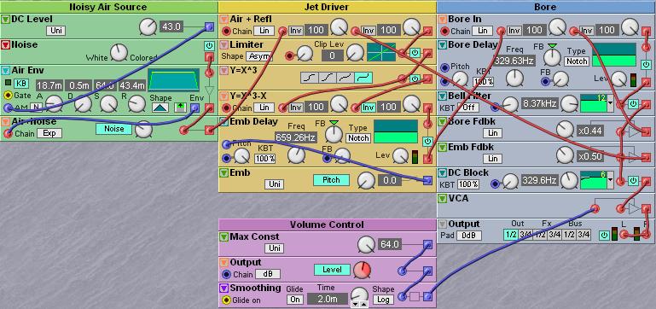Screen dimensions: 656x309
Task: Select the Jet Driver group header
Action: tap(328, 7)
